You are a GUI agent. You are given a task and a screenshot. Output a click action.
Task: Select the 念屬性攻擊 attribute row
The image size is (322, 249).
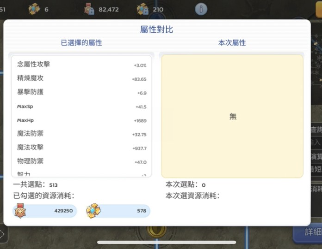[x=81, y=65]
